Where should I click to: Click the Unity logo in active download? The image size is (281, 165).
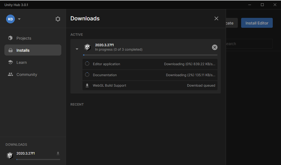point(87,47)
